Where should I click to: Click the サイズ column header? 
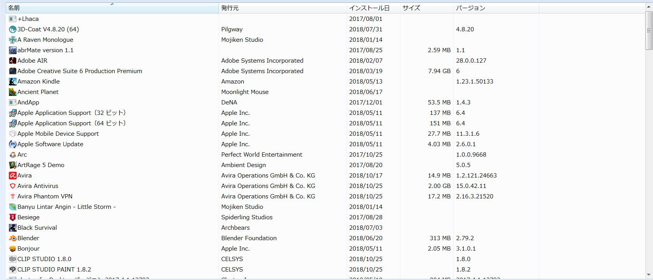click(411, 8)
